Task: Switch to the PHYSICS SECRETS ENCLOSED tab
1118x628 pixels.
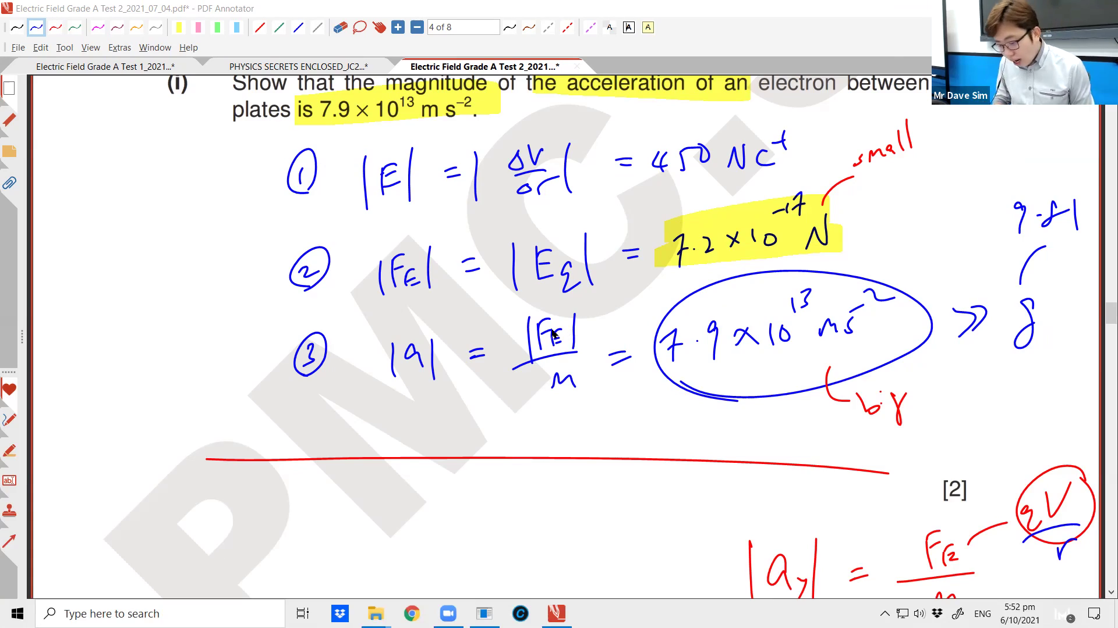Action: pyautogui.click(x=299, y=66)
